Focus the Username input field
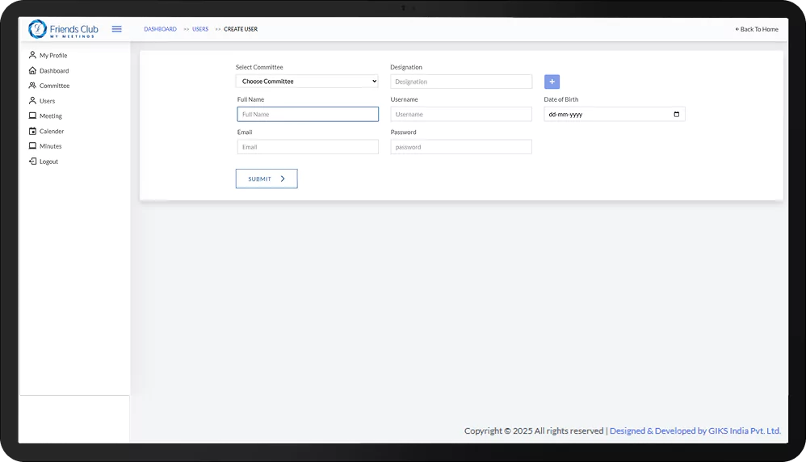The image size is (806, 462). pos(461,114)
